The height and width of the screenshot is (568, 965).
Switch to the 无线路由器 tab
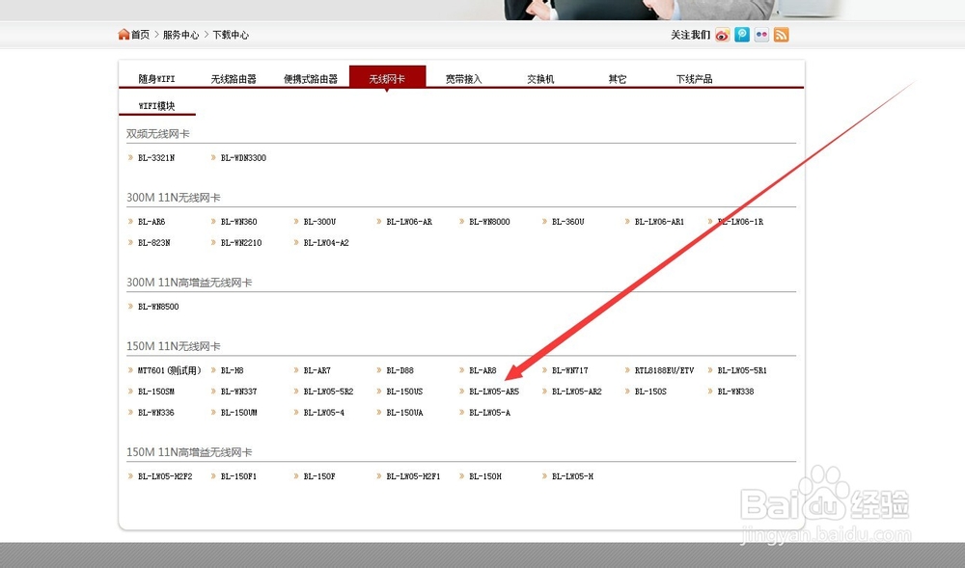pyautogui.click(x=234, y=79)
